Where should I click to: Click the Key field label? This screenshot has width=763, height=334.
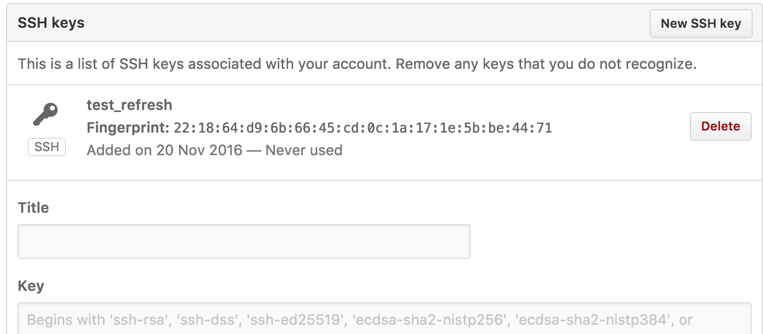click(x=31, y=286)
